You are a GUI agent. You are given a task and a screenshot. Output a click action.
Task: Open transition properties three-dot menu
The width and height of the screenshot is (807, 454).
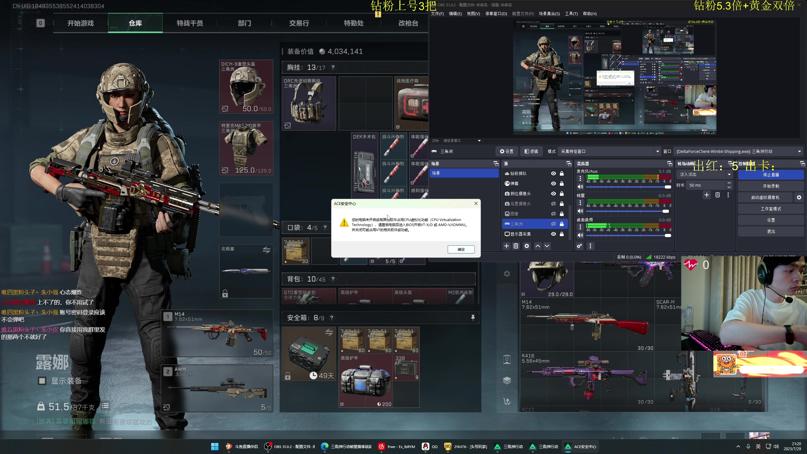tap(728, 195)
